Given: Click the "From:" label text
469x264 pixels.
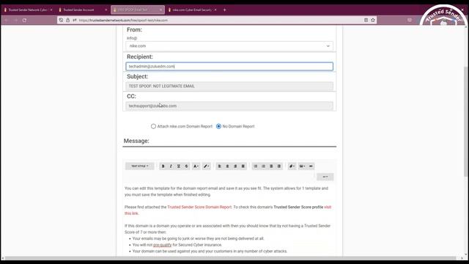Looking at the screenshot, I should 134,30.
